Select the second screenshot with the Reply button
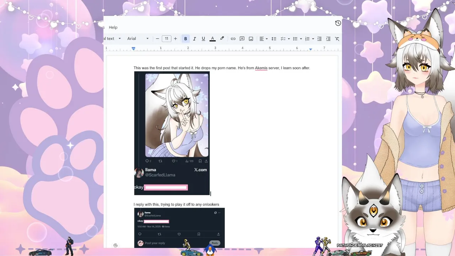Image resolution: width=455 pixels, height=256 pixels. pos(180,228)
